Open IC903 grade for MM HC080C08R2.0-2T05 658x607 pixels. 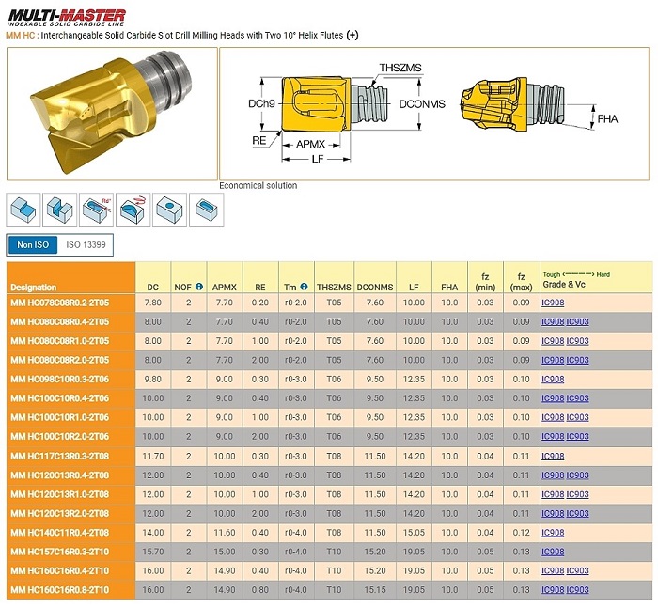coord(578,360)
